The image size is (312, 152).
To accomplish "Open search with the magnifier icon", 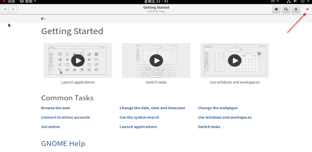I will point(286,9).
